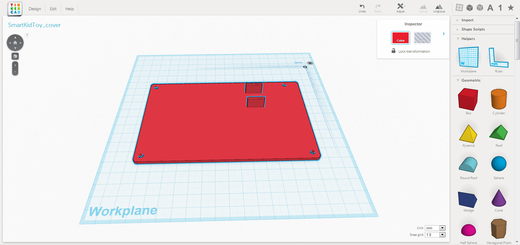Click the Tinkercad logo
The image size is (520, 245).
point(15,9)
